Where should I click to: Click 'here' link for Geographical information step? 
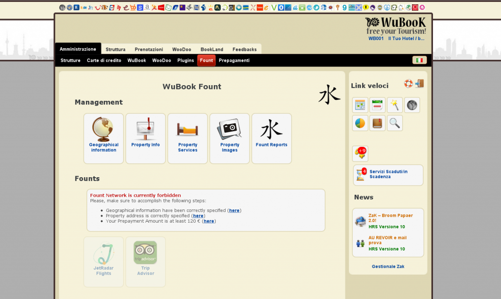(x=234, y=210)
